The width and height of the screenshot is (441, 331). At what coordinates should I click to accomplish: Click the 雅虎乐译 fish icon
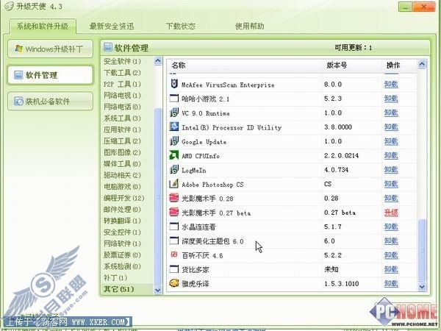click(174, 283)
